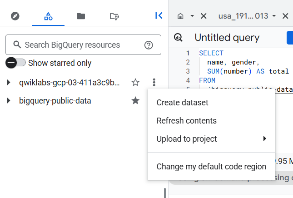293x198 pixels.
Task: Close the usa_191...013 tab
Action: pos(285,16)
